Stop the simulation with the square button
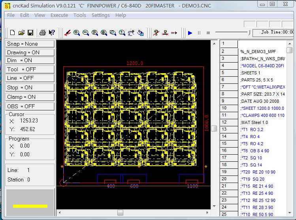Image resolution: width=296 pixels, height=220 pixels. [208, 33]
